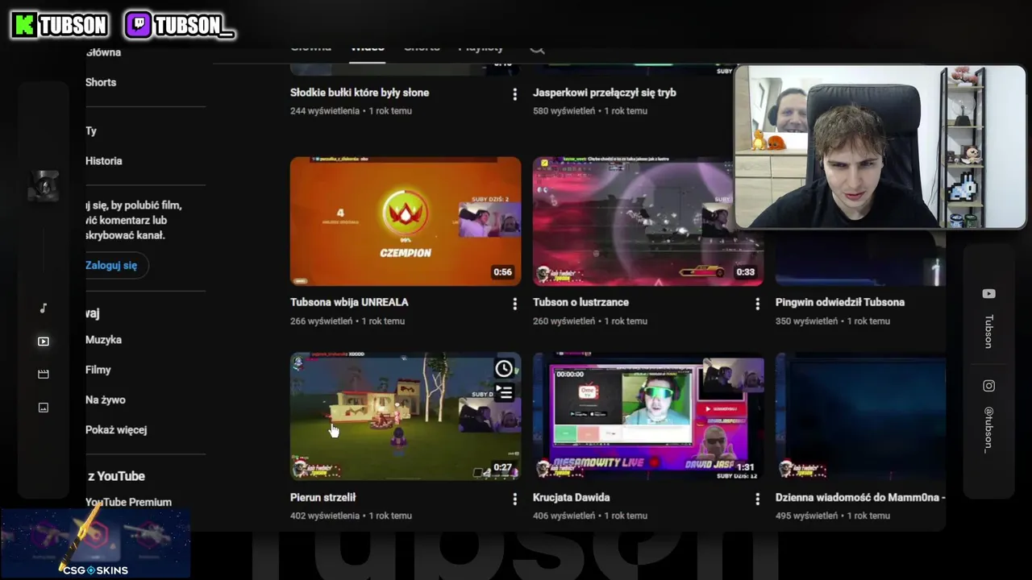This screenshot has width=1032, height=580.
Task: Click the 0:33 duration badge
Action: [746, 272]
